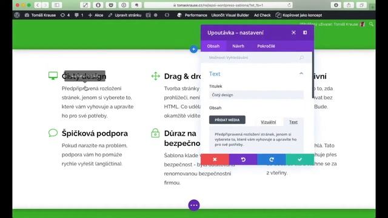Screen dimensions: 388x218
Task: Click the Safari address bar
Action: pos(218,5)
